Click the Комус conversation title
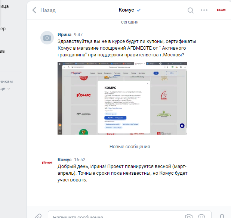Image resolution: width=231 pixels, height=218 pixels. [x=126, y=10]
